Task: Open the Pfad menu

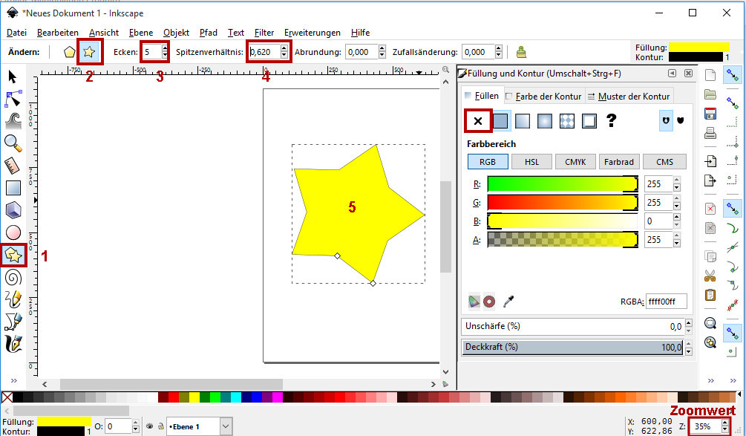Action: pyautogui.click(x=209, y=33)
